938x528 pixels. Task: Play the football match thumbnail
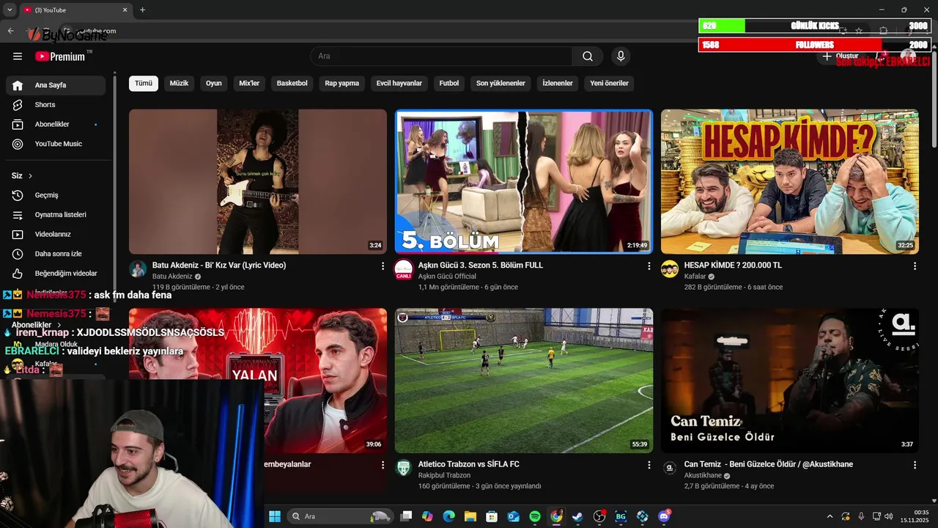(524, 381)
